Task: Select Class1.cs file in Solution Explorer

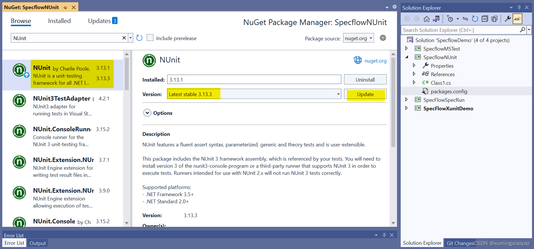Action: [441, 83]
